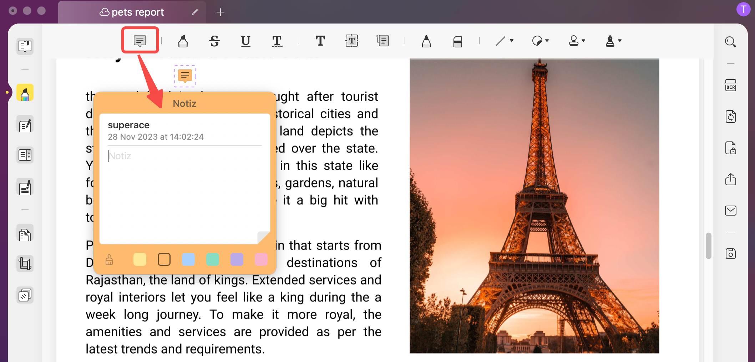The width and height of the screenshot is (755, 362).
Task: Rename the tab using the pencil icon
Action: 195,12
